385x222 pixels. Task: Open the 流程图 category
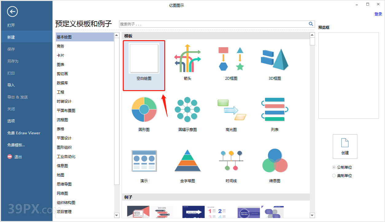61,120
